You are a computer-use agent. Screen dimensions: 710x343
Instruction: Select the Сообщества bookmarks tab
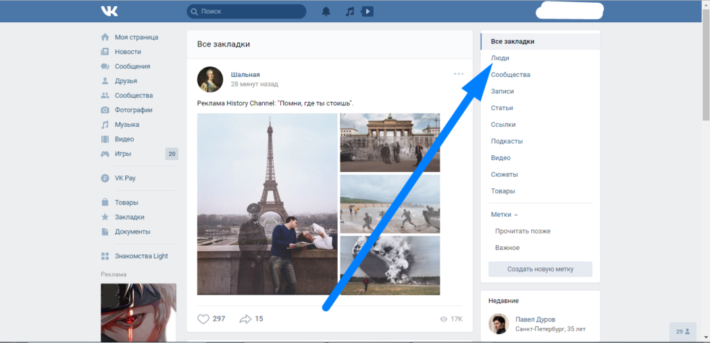[510, 75]
